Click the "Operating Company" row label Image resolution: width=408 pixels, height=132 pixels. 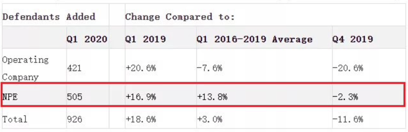pos(25,68)
